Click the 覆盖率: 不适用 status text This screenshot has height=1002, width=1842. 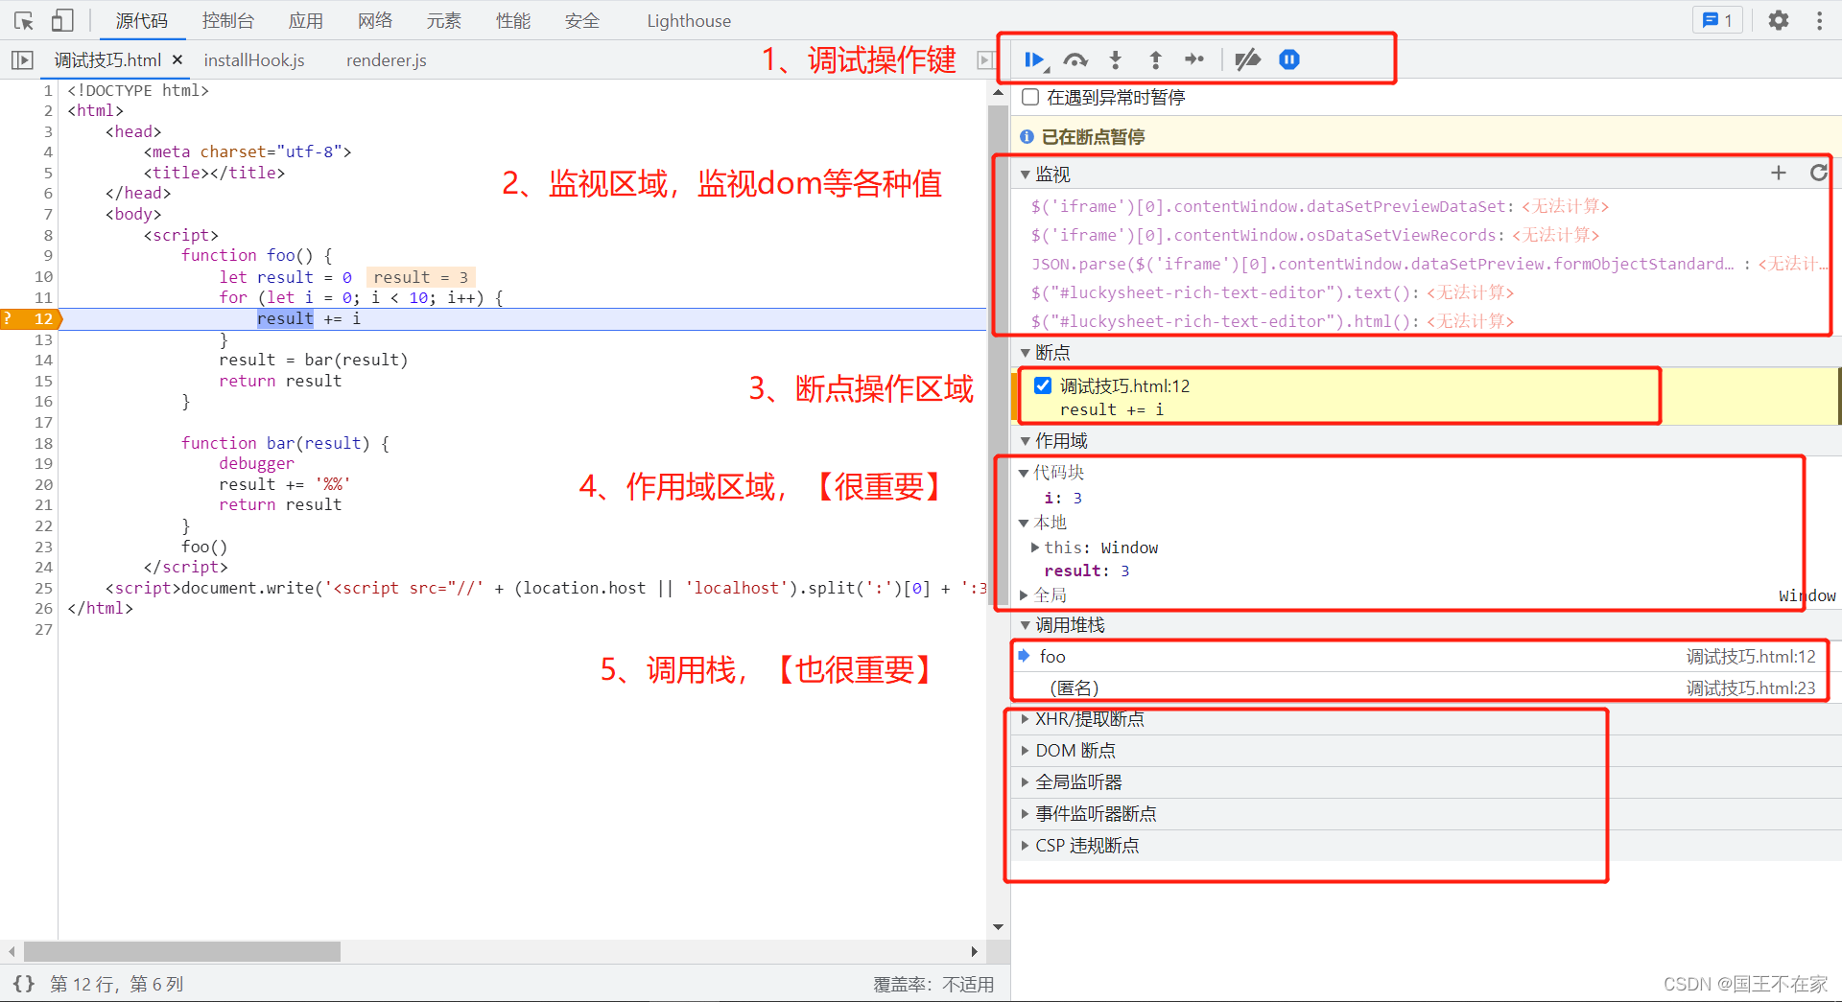(x=933, y=984)
